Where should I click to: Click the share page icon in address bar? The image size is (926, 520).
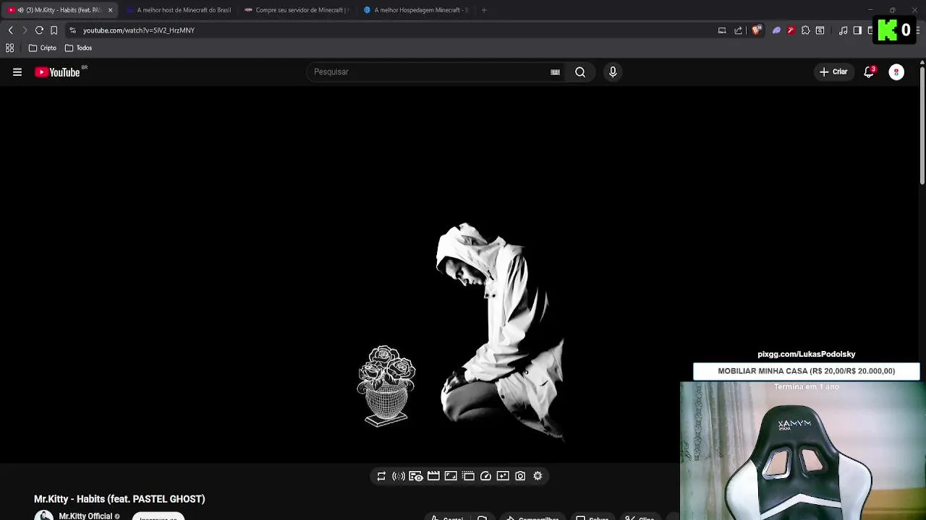738,30
